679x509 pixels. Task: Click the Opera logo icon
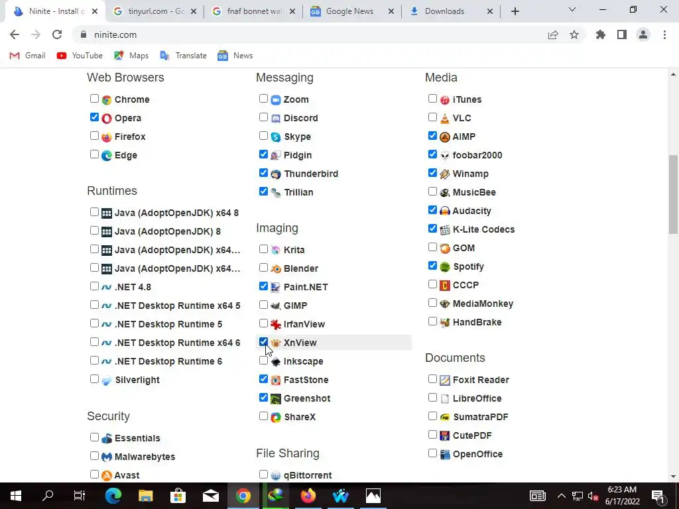pos(107,119)
